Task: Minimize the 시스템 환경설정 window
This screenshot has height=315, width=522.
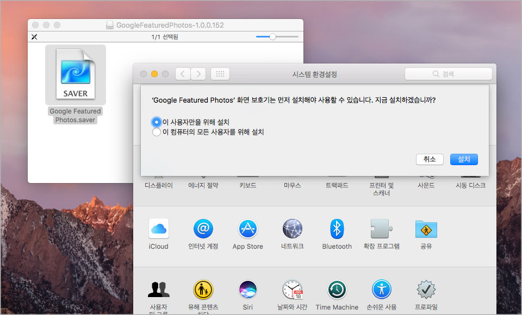Action: pos(154,74)
